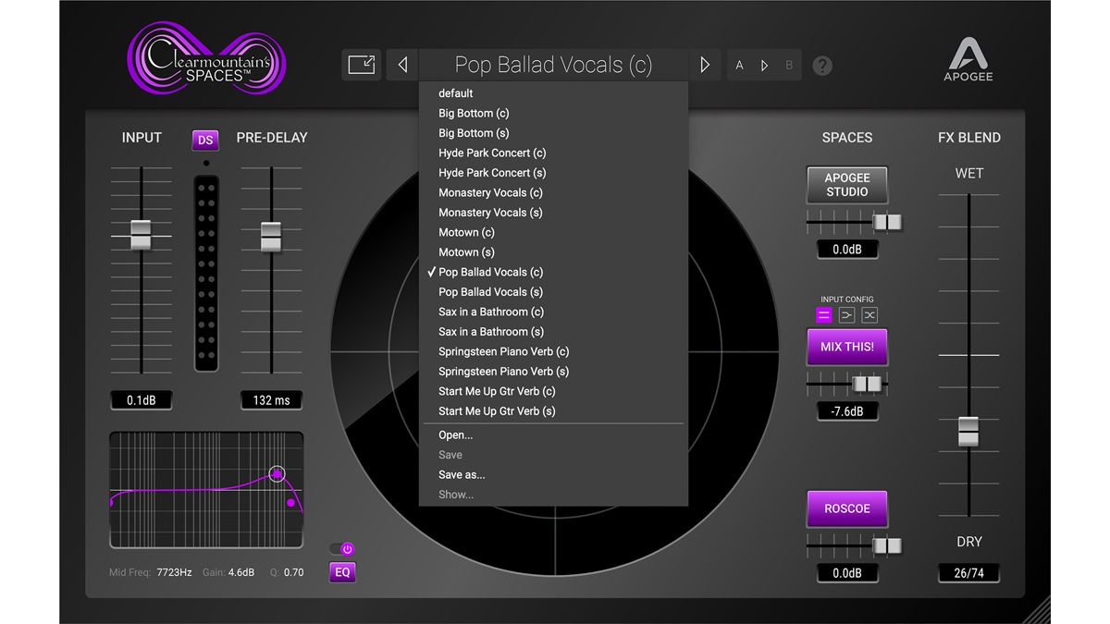Select the default preset entry
This screenshot has height=624, width=1110.
[x=455, y=92]
